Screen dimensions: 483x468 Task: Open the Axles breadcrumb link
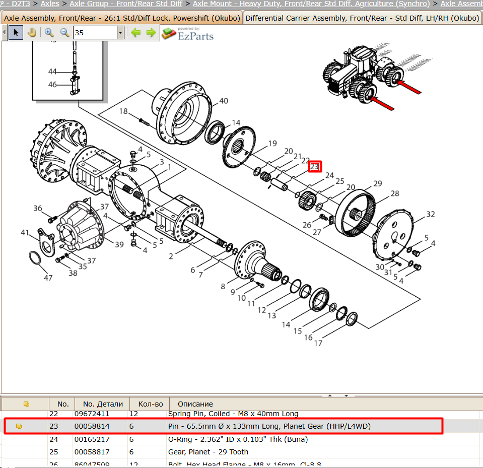tap(50, 4)
